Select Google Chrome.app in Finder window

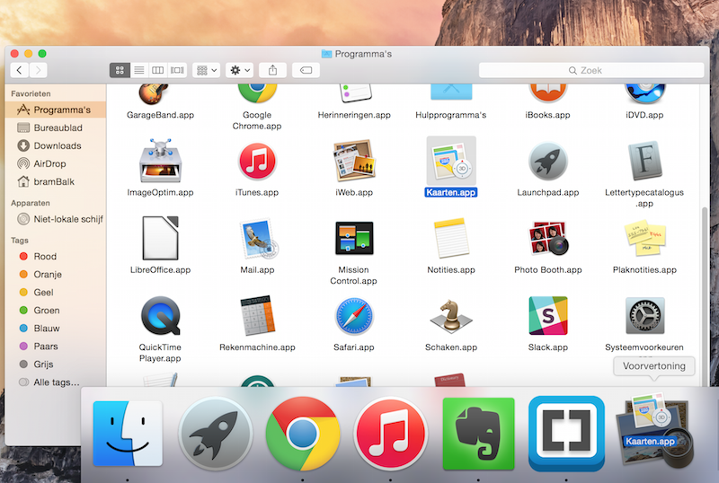coord(257,93)
